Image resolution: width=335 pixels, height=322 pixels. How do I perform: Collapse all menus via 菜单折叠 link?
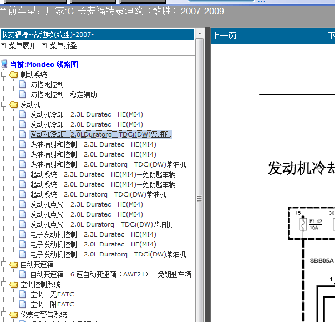[63, 46]
